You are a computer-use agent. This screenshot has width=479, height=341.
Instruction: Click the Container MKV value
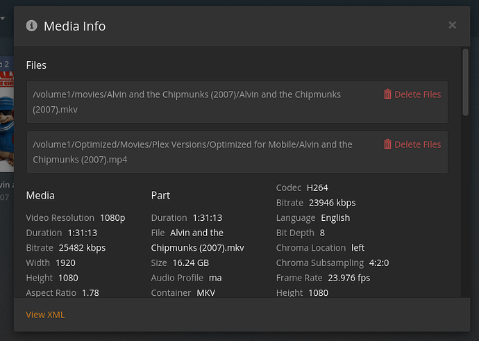[206, 292]
